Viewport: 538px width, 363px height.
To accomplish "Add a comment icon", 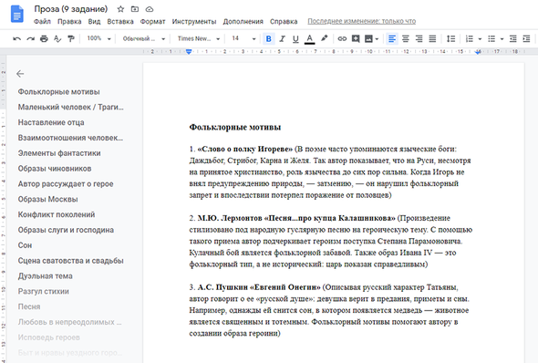I will (x=356, y=39).
